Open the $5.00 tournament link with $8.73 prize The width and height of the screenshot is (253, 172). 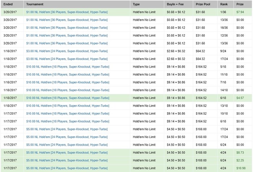click(x=67, y=152)
